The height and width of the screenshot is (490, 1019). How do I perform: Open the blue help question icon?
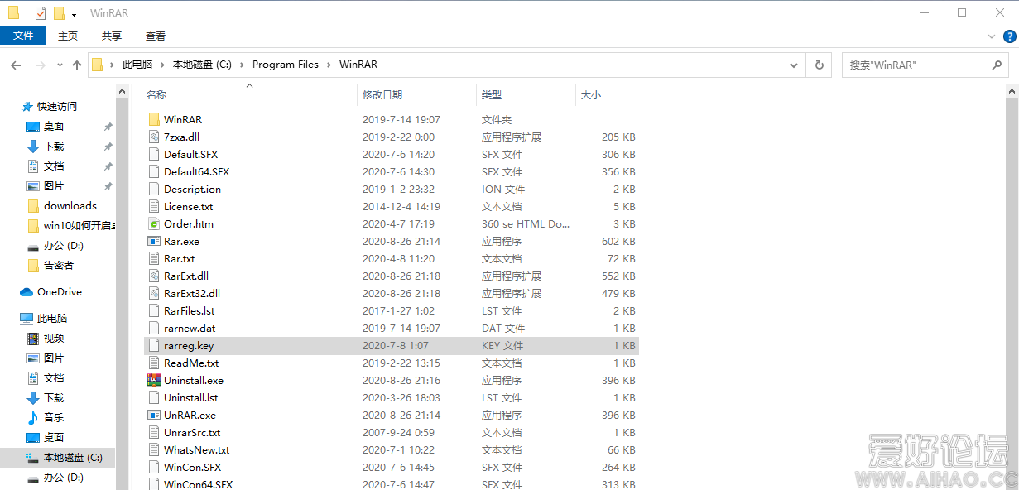1010,36
